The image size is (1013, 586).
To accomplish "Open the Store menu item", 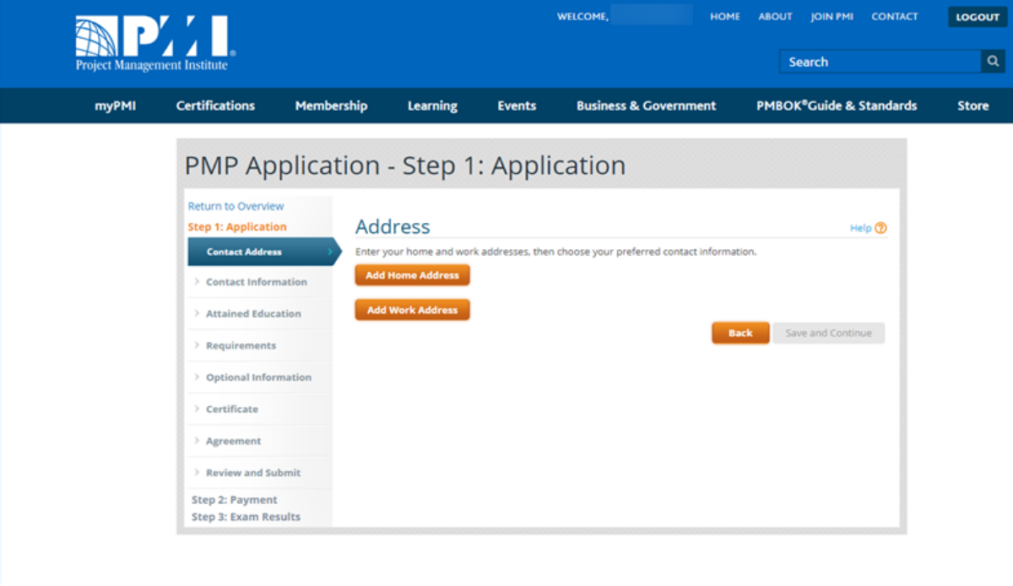I will pos(972,106).
